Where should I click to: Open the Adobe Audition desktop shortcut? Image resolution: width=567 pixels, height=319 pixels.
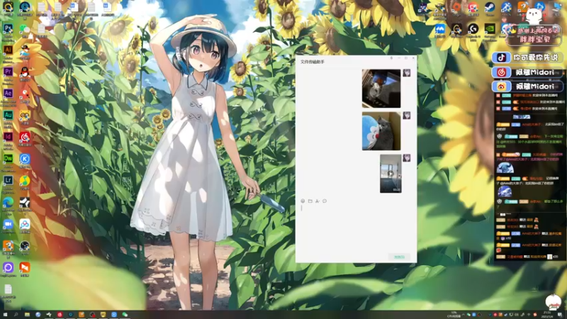pos(8,115)
